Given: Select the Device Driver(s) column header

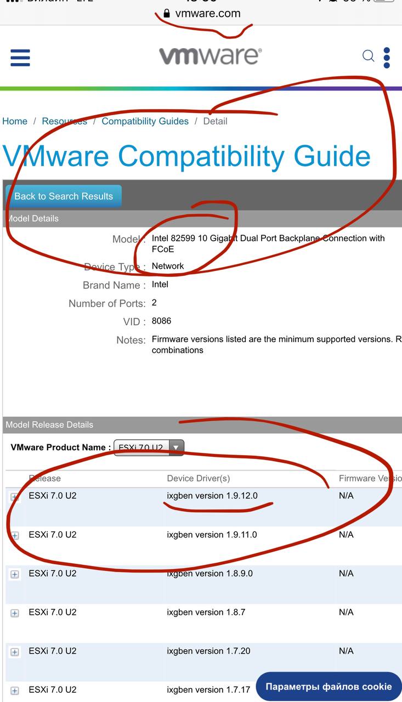Looking at the screenshot, I should click(199, 478).
